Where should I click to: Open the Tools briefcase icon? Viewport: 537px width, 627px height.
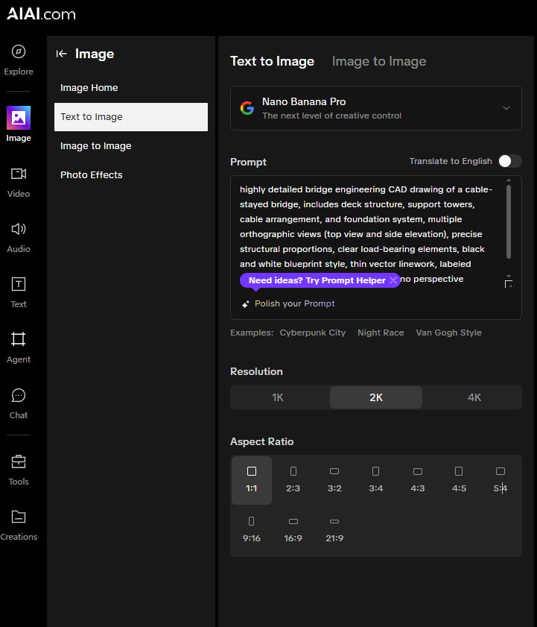tap(19, 461)
